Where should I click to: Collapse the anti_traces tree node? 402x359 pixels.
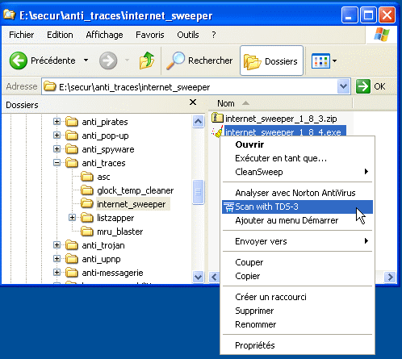tap(57, 163)
